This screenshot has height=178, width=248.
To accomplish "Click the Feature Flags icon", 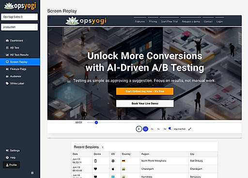I will 7,69.
